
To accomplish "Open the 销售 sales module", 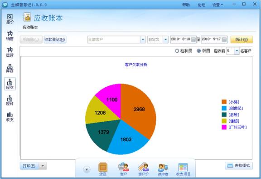I will point(10,36).
